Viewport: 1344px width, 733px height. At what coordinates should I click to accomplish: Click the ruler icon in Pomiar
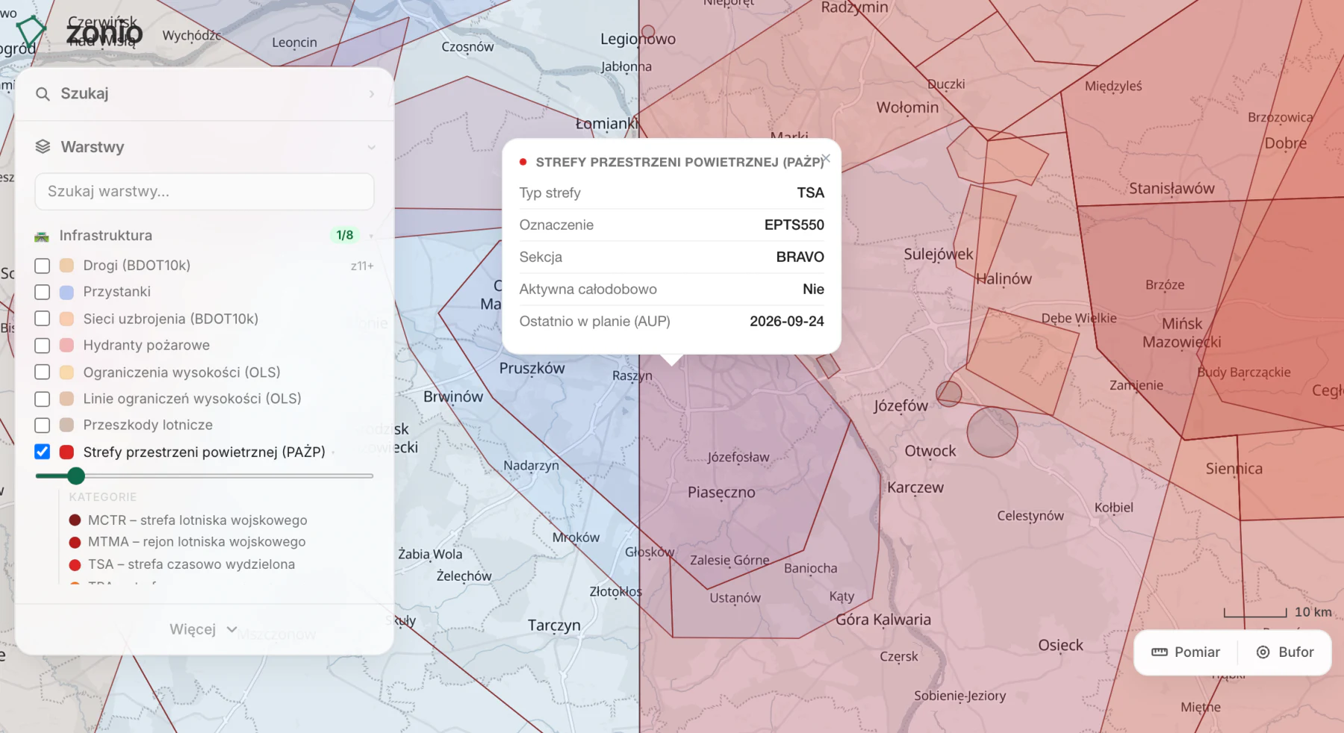(1160, 652)
